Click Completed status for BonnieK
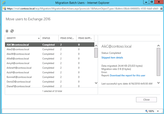This screenshot has height=114, width=164. point(48,77)
